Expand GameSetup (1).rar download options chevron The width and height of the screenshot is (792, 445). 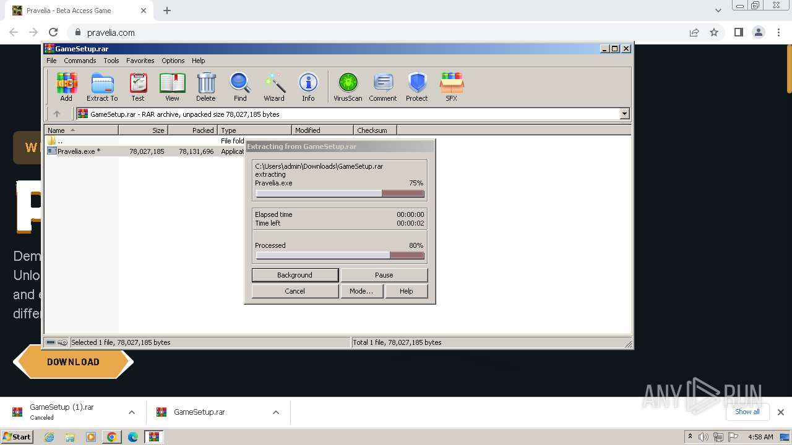click(132, 412)
